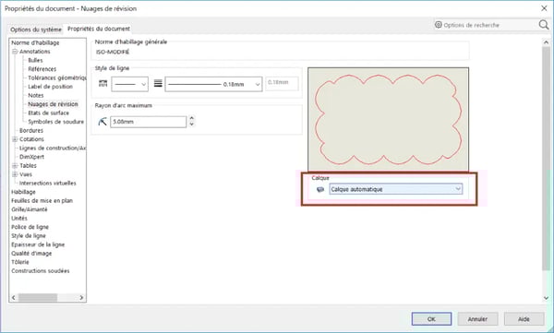
Task: Open the line style dropdown
Action: (129, 84)
